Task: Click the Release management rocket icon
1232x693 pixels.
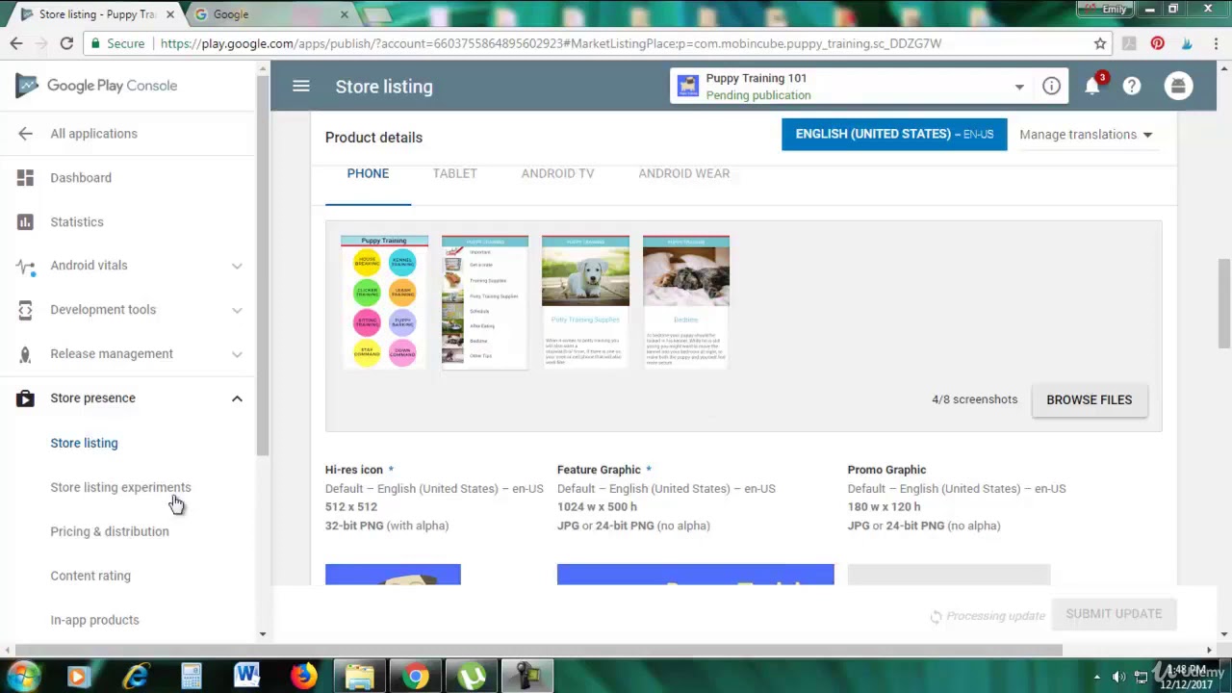Action: 25,354
